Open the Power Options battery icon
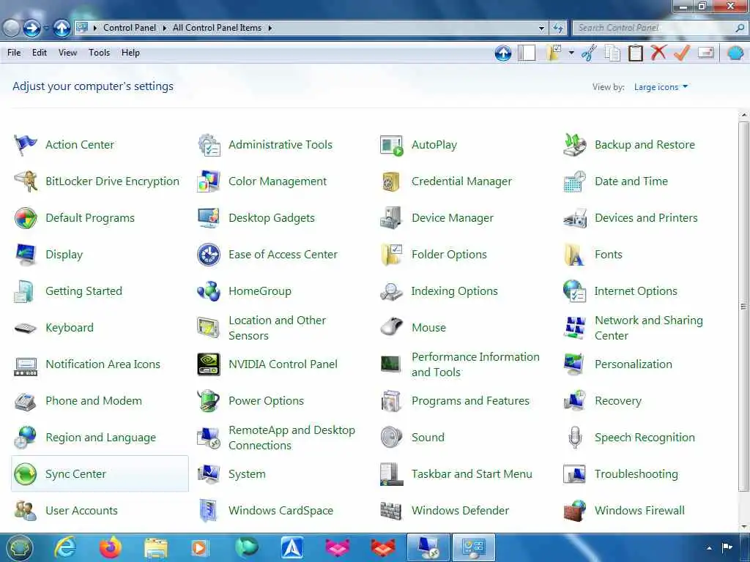Screen dimensions: 750x562 pos(209,401)
